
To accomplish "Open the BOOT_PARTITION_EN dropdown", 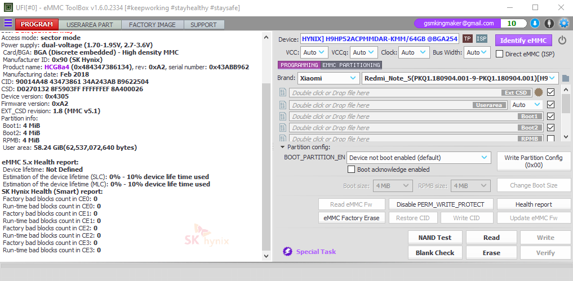I will tap(419, 158).
